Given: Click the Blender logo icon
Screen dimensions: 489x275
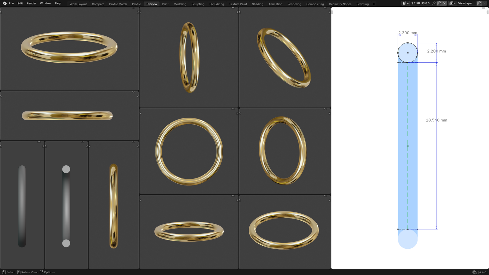Looking at the screenshot, I should tap(5, 3).
